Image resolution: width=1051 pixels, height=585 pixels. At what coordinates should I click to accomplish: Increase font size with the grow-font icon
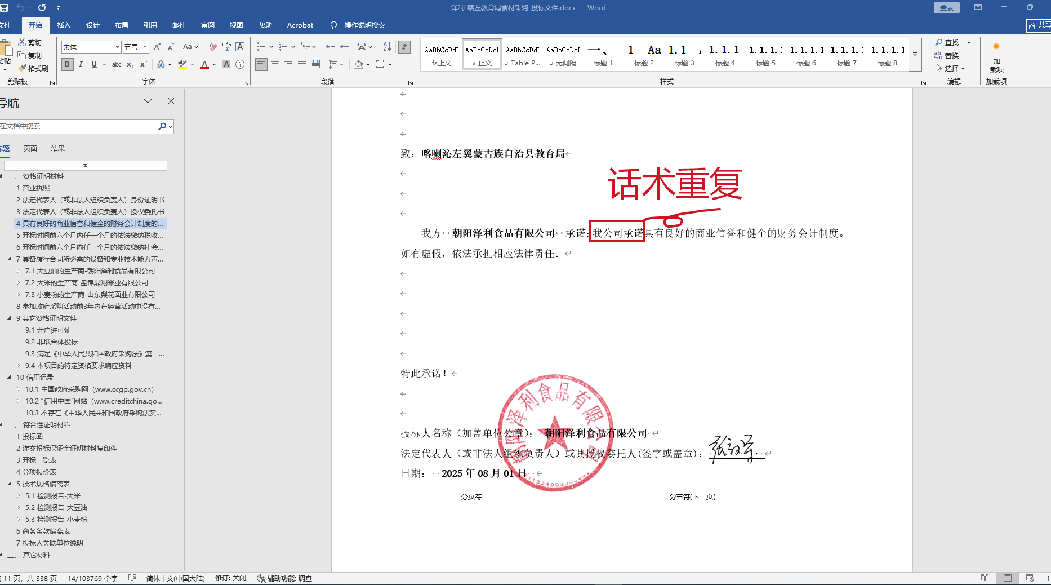(x=158, y=47)
